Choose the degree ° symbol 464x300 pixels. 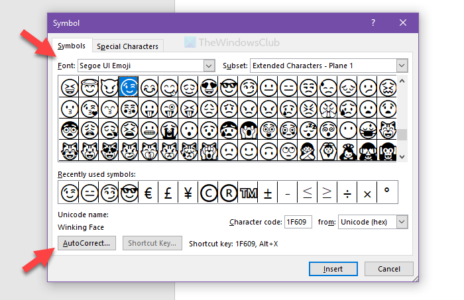coord(387,193)
